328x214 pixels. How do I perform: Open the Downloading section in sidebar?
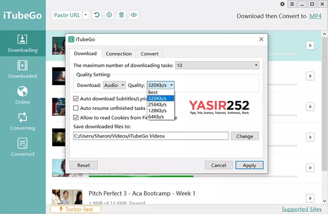click(x=23, y=43)
